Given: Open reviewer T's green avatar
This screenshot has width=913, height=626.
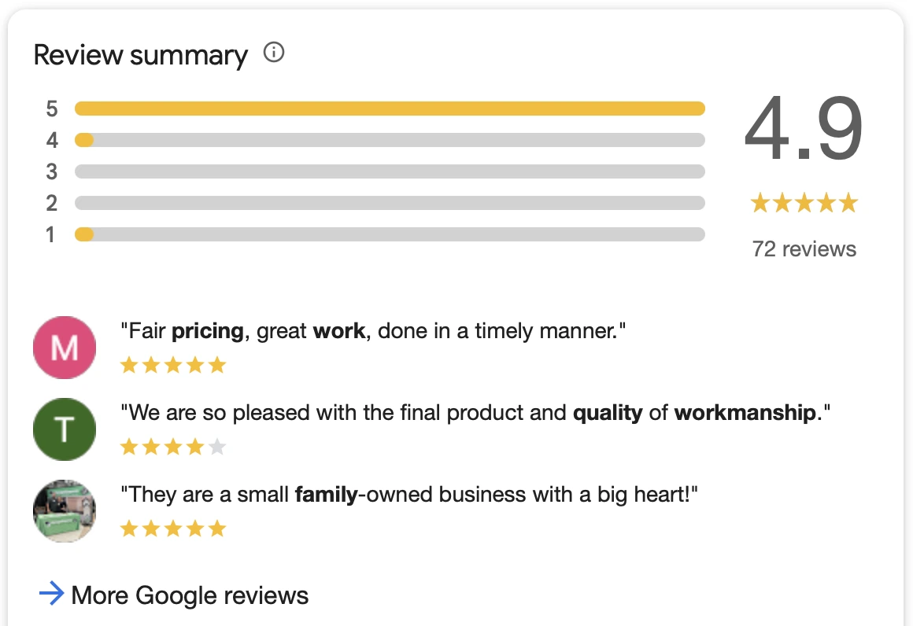Looking at the screenshot, I should tap(65, 429).
